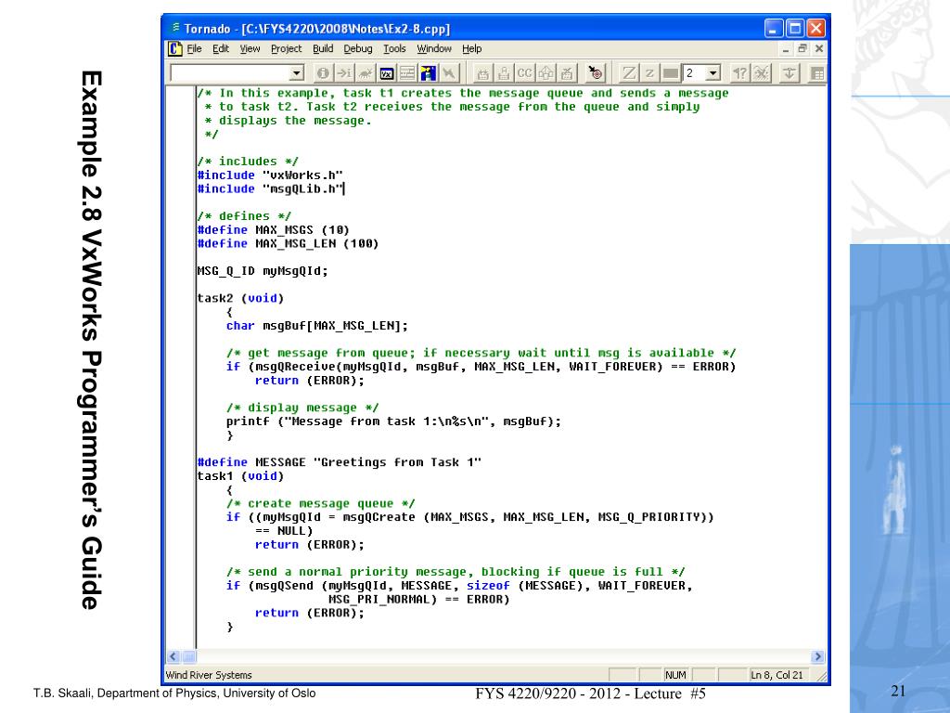Restore the inner document window
Viewport: 950px width, 713px height.
(x=802, y=49)
